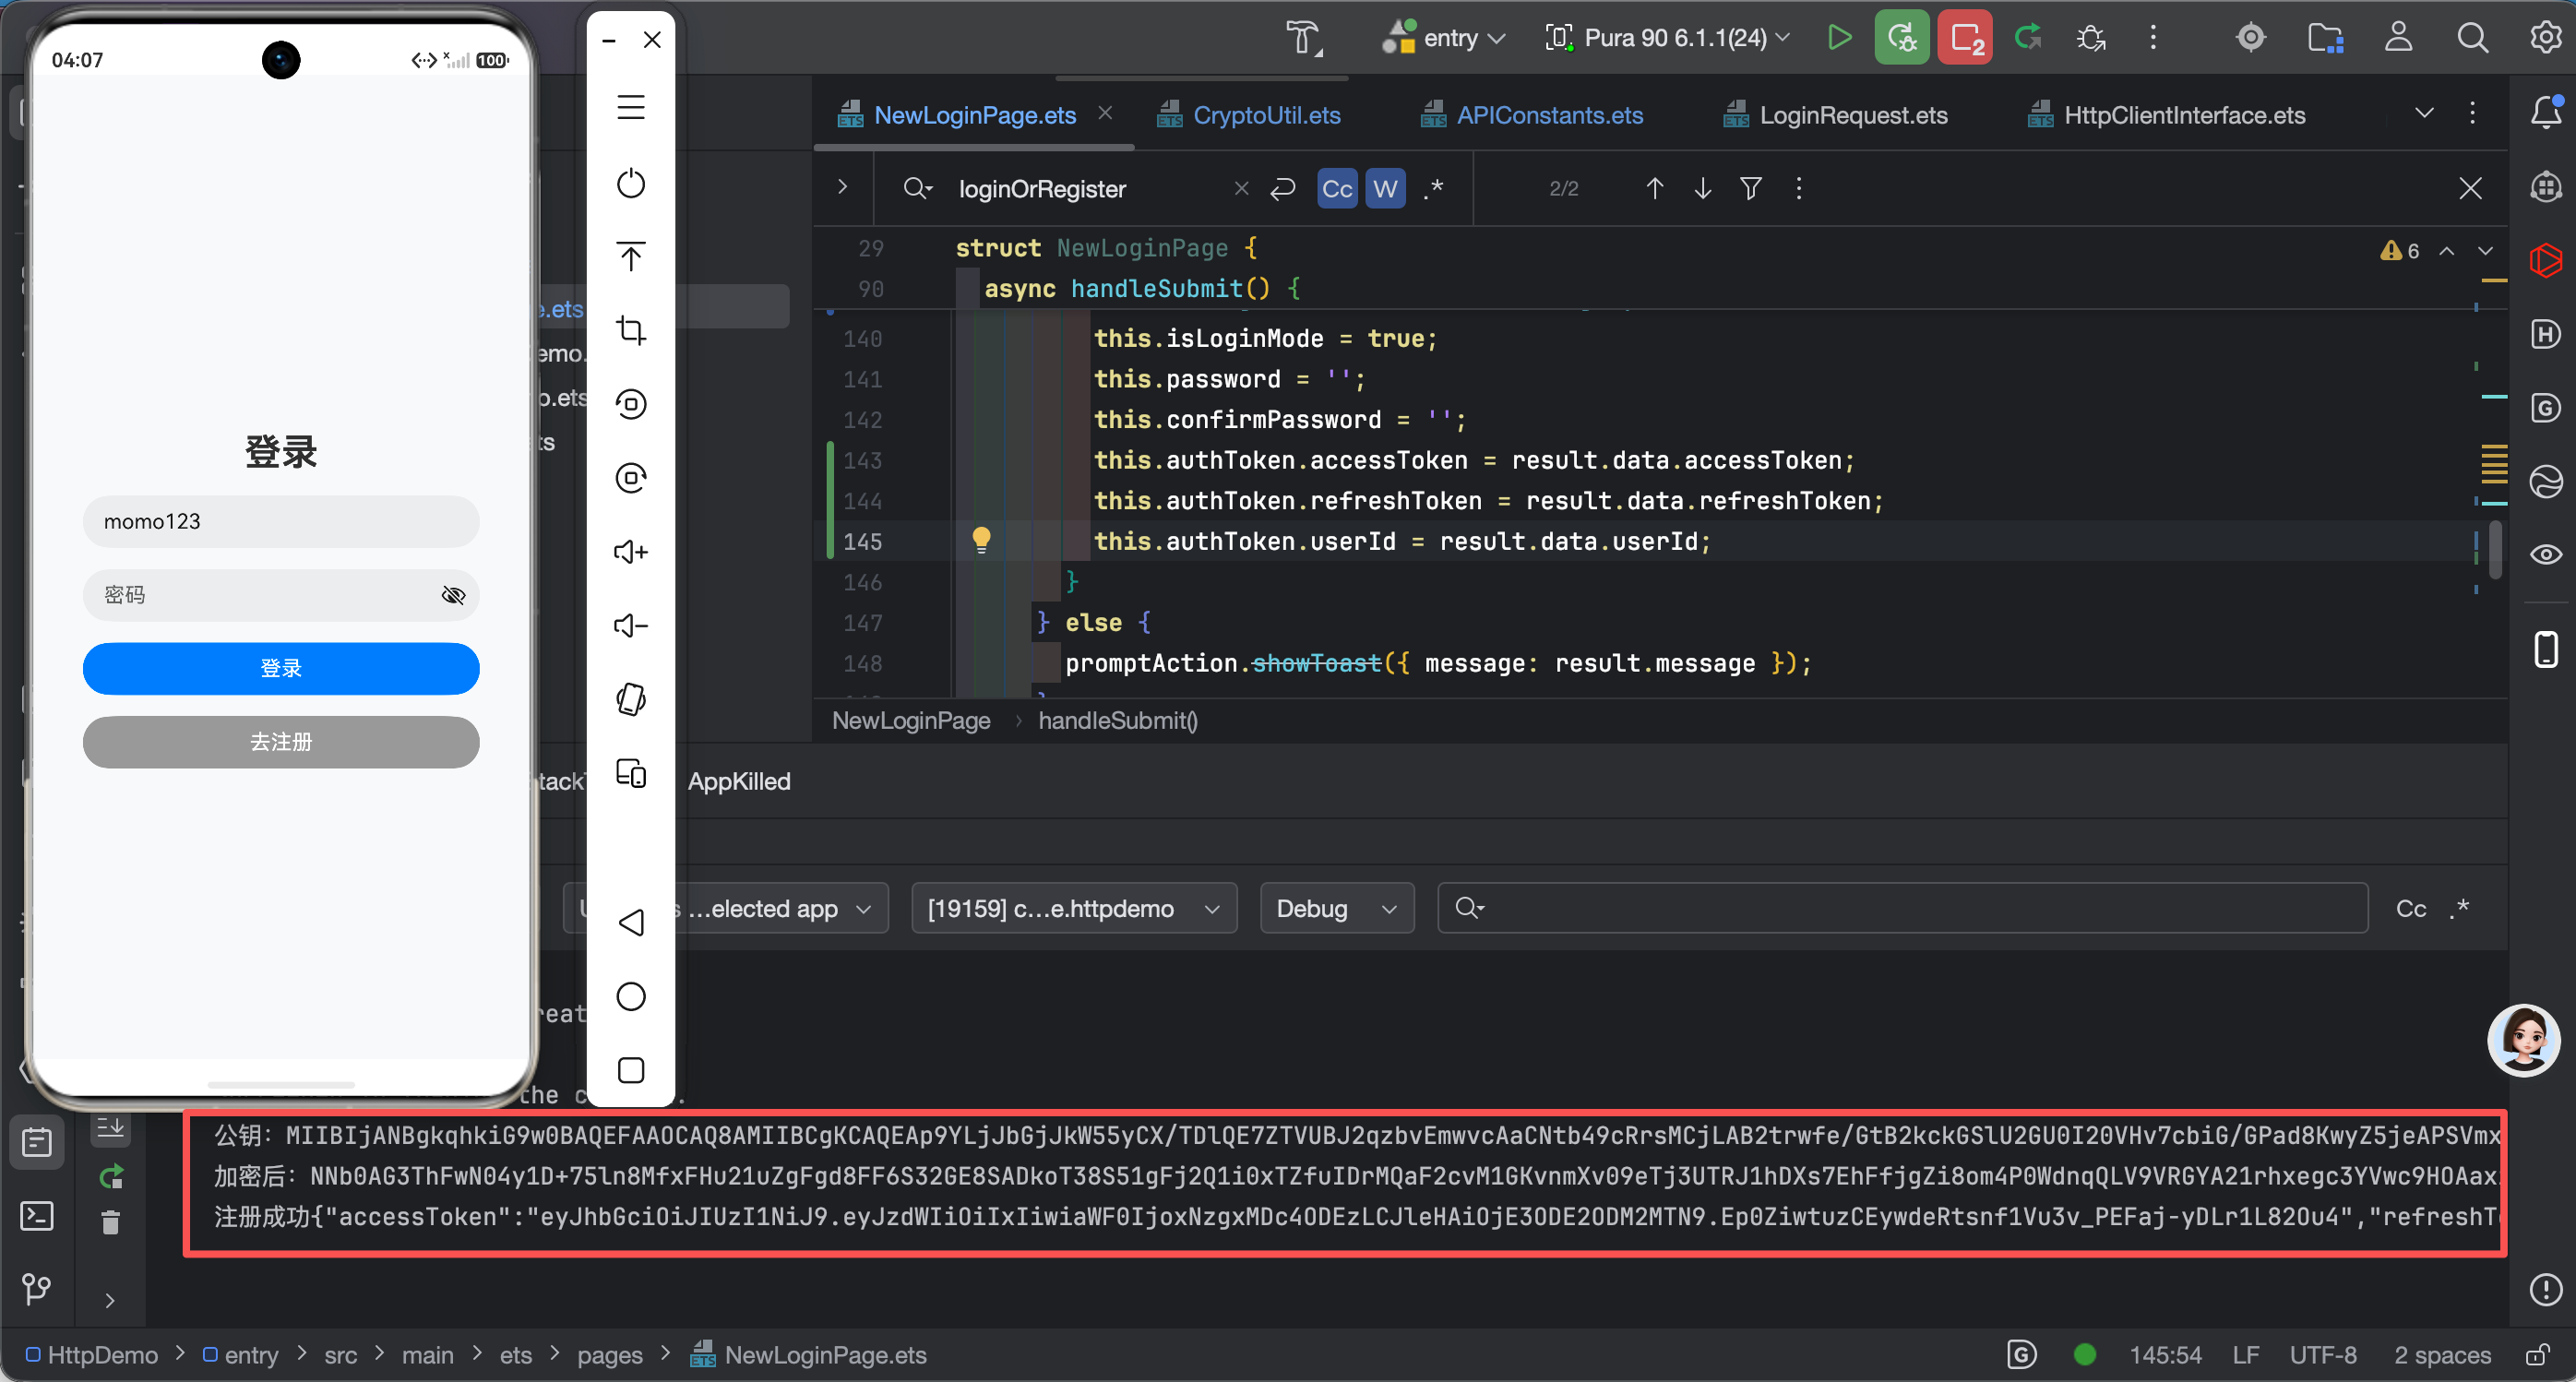Screen dimensions: 2576x1382
Task: Toggle Match Case in the log filter
Action: click(x=2411, y=908)
